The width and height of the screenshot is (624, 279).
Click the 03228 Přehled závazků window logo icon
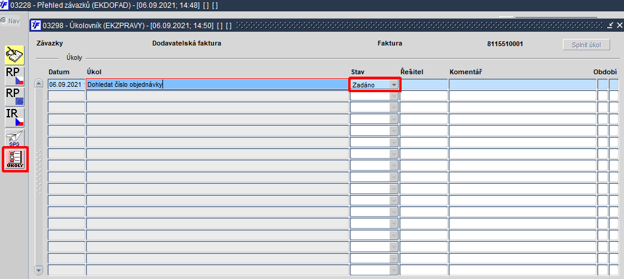(x=4, y=5)
